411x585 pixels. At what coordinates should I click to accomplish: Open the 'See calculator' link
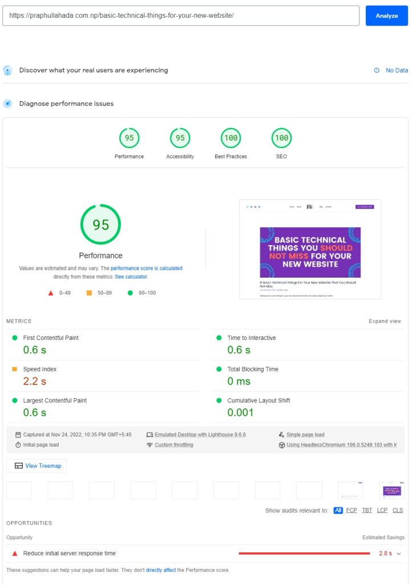tap(131, 277)
